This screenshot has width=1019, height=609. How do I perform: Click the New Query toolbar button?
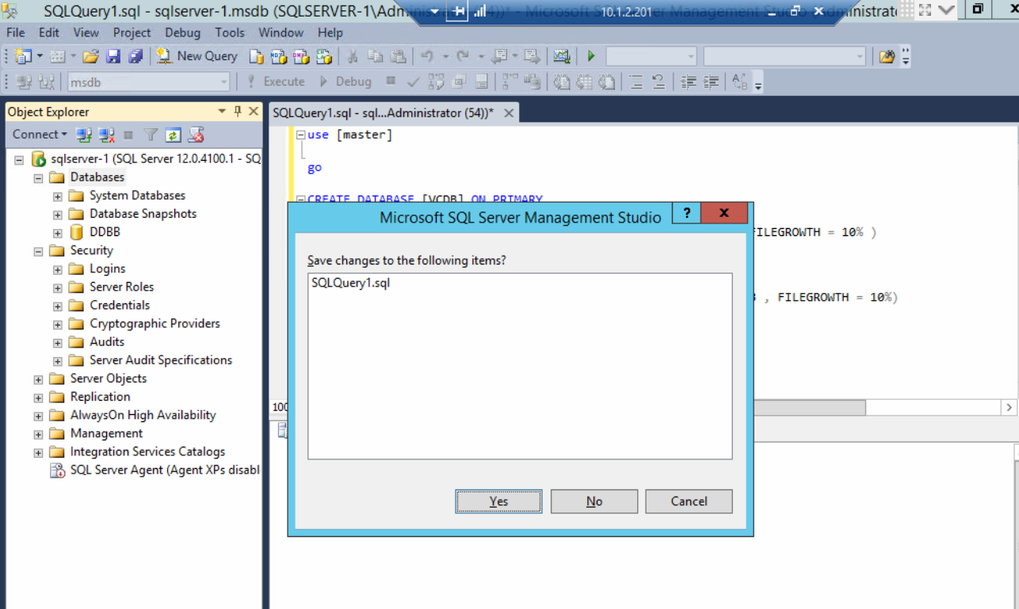coord(197,56)
